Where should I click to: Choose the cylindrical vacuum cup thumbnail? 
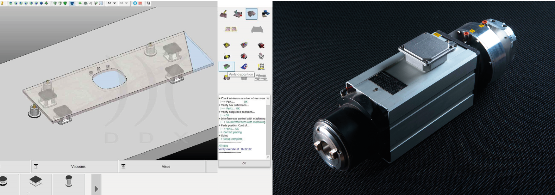point(69,181)
